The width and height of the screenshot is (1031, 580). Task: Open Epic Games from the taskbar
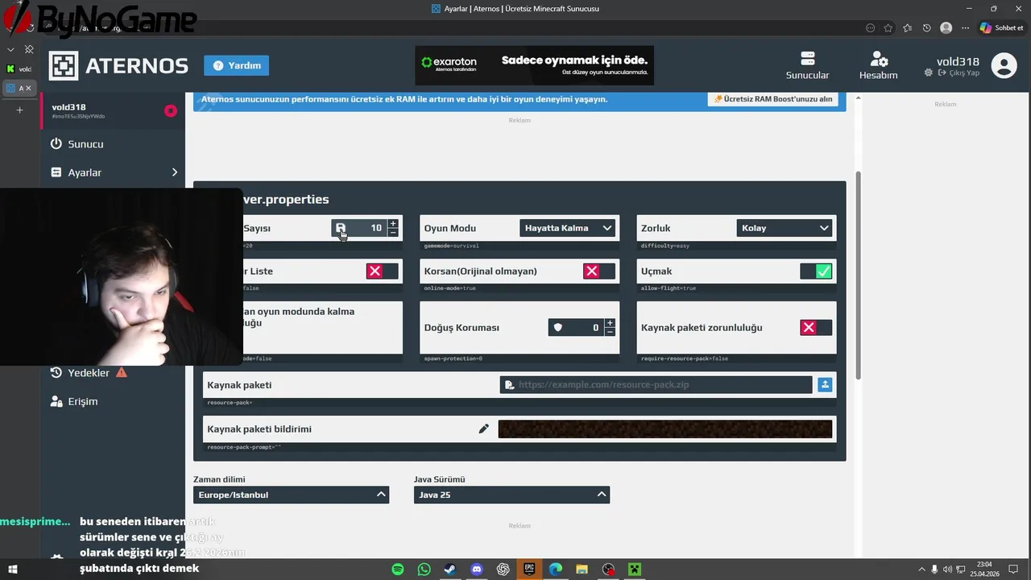[x=529, y=570]
